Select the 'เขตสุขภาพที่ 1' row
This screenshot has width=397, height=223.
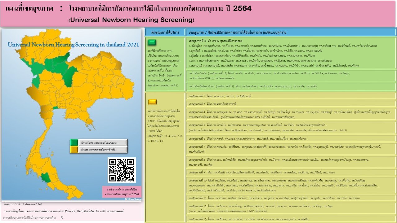[291, 96]
